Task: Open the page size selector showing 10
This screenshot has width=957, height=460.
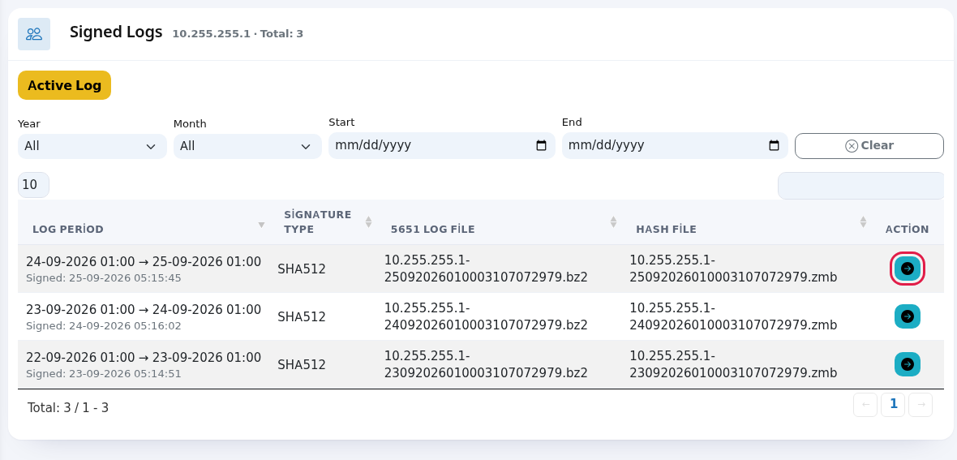Action: (33, 184)
